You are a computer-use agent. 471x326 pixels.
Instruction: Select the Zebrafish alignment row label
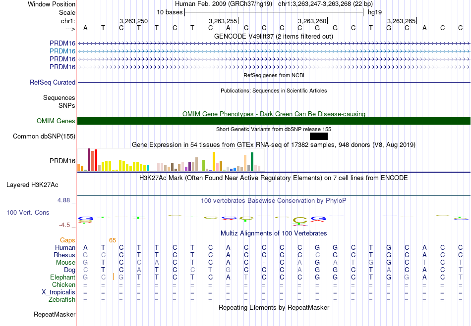point(62,299)
